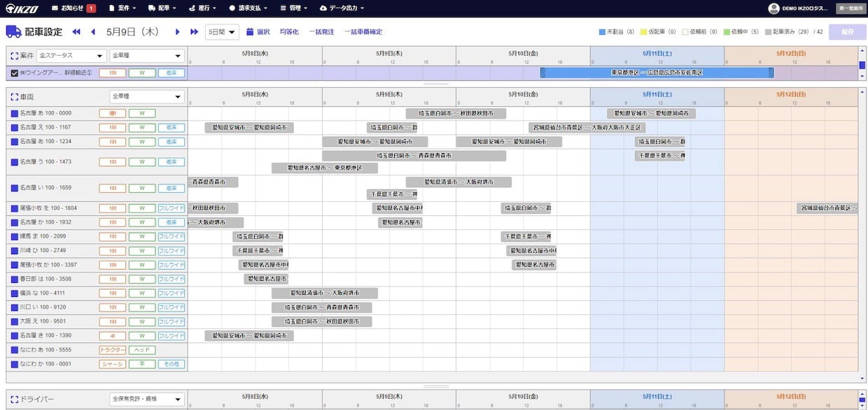
Task: Open the 5日間 period dropdown
Action: (222, 32)
